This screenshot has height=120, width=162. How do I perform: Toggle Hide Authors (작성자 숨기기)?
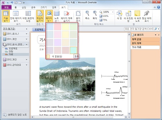tap(40, 16)
